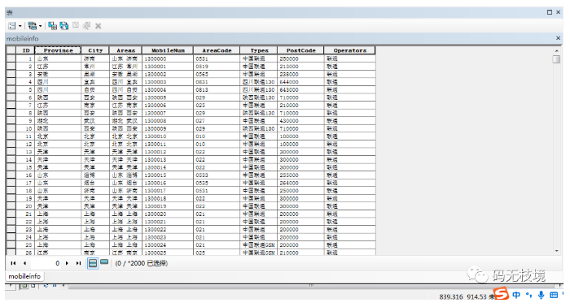Select row selector box for ID 16
Viewport: 570px width, 307px height.
(11, 175)
